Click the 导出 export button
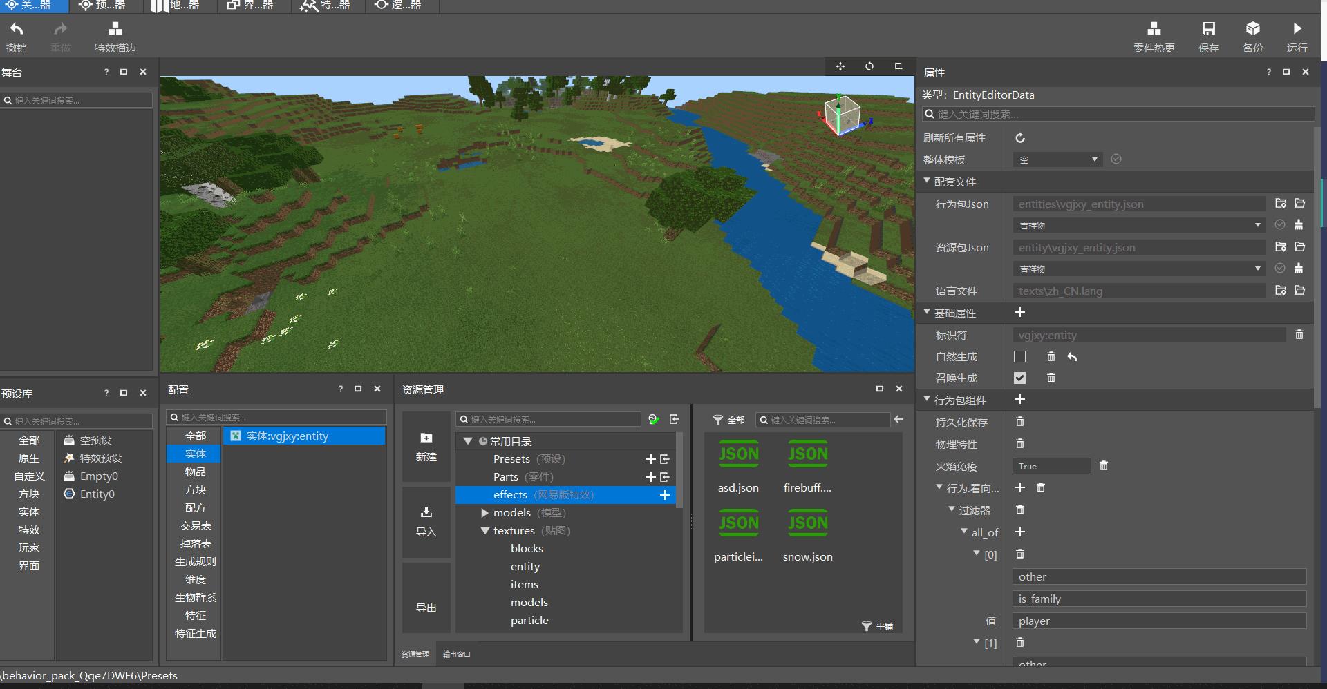Screen dimensions: 1327x689 (426, 598)
